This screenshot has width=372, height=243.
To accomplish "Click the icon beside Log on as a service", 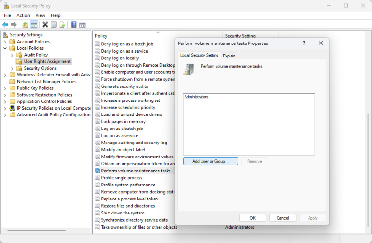I will 97,135.
